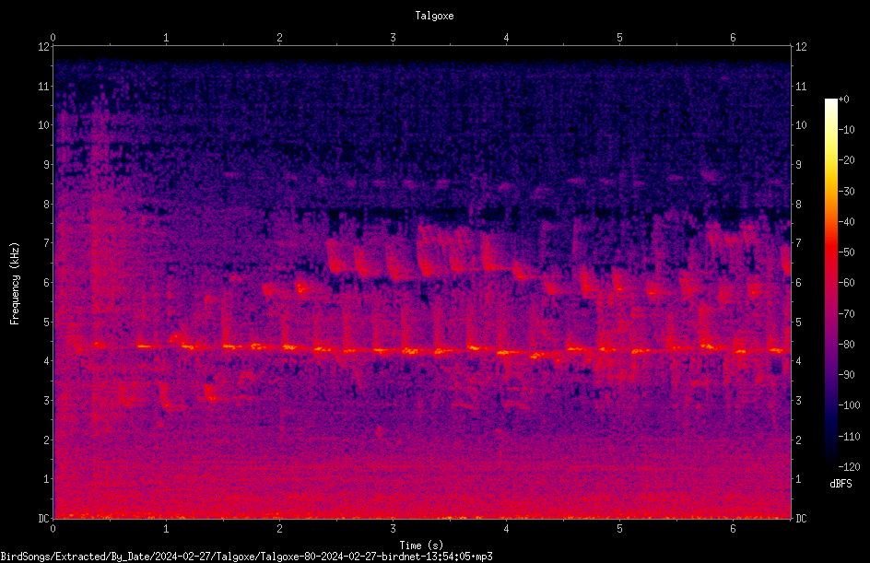Click the 12 kHz label on left axis
Screen dimensions: 870x563
[43, 47]
